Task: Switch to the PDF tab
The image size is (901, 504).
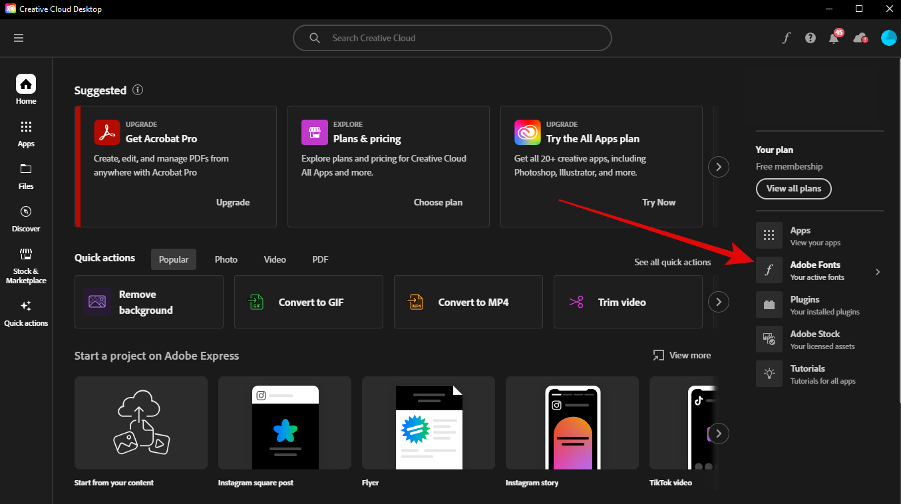Action: [x=321, y=259]
